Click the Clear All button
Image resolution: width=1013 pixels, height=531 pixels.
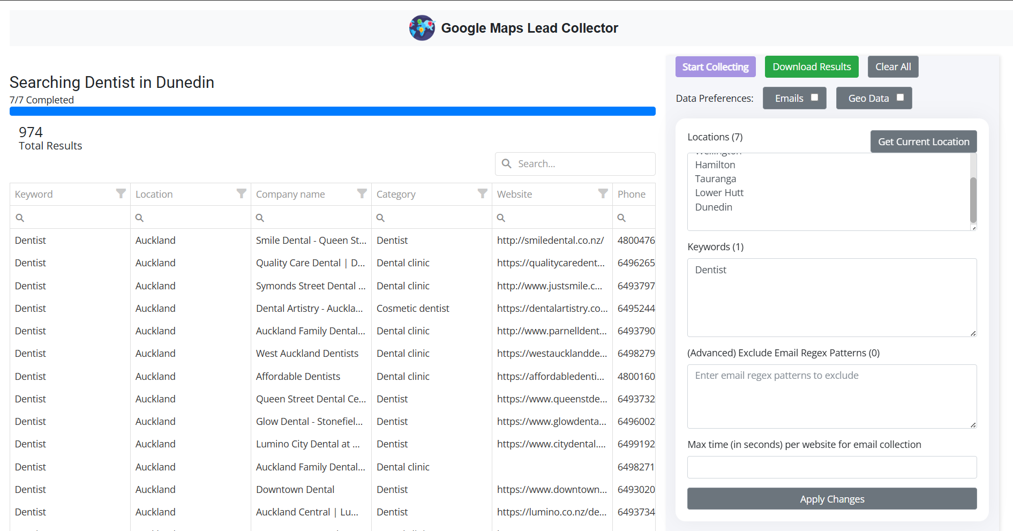(893, 67)
